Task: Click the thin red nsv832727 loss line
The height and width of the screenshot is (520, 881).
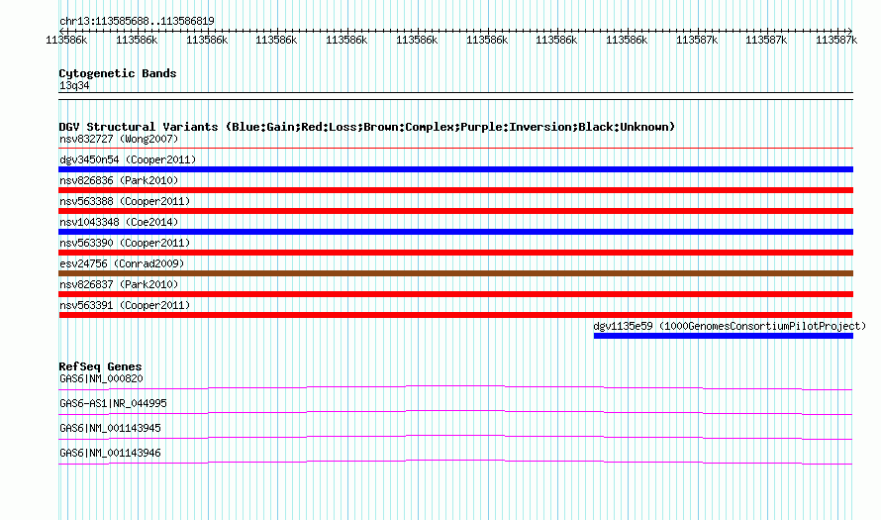Action: pos(455,148)
